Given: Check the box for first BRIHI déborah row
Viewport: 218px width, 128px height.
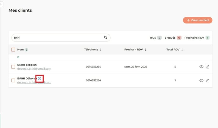Looking at the screenshot, I should 13,67.
